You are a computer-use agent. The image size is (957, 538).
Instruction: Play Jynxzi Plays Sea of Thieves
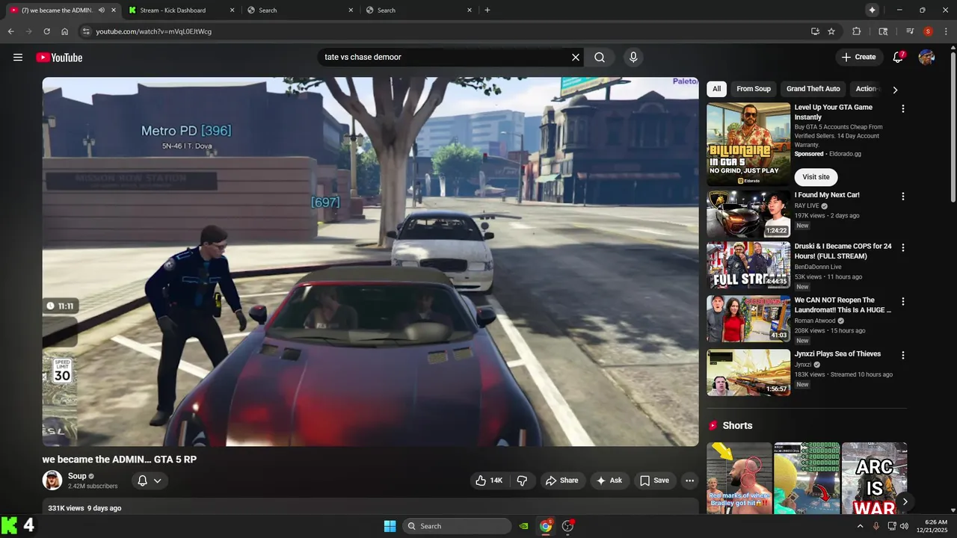(x=748, y=373)
